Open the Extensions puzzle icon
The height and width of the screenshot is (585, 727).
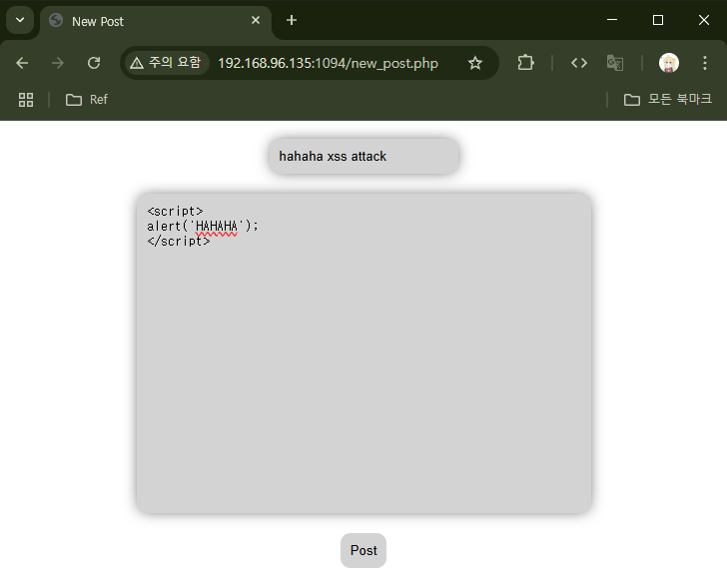525,63
